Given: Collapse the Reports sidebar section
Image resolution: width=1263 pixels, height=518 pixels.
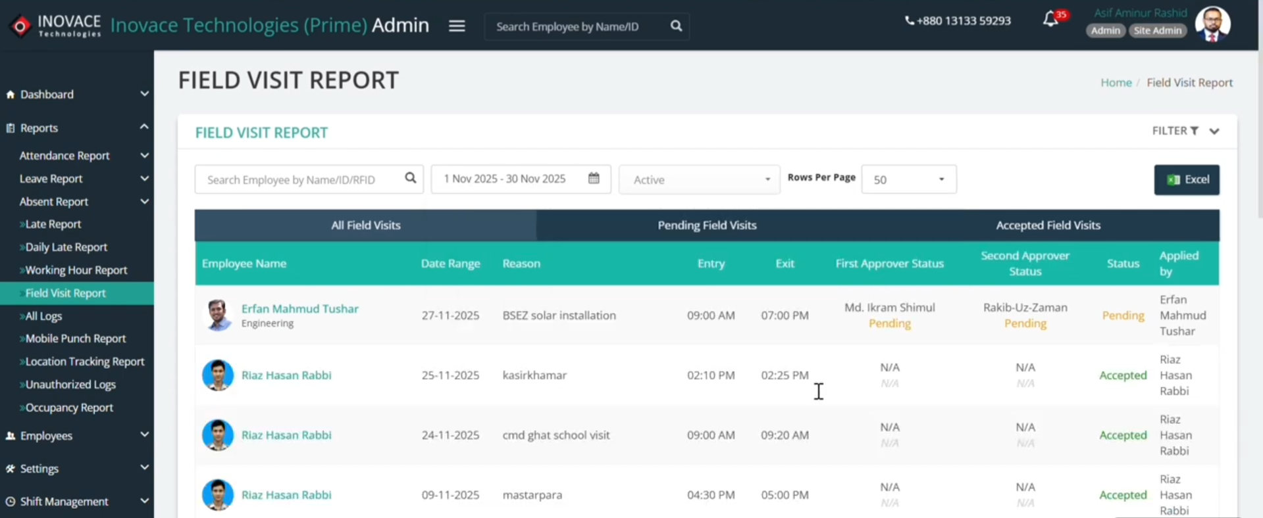Looking at the screenshot, I should point(144,128).
